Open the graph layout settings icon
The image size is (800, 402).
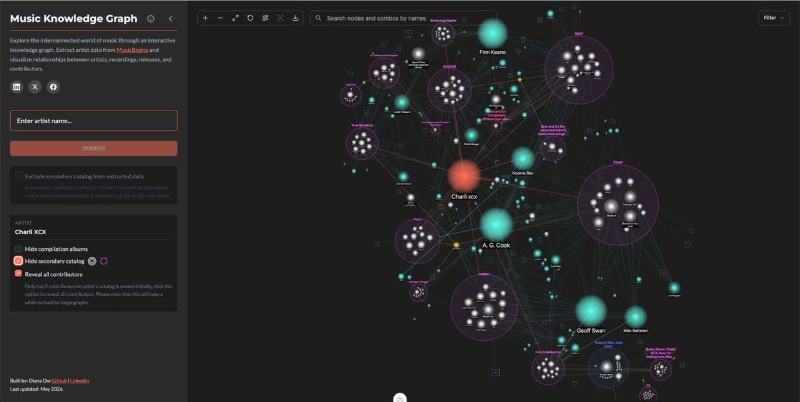[265, 18]
